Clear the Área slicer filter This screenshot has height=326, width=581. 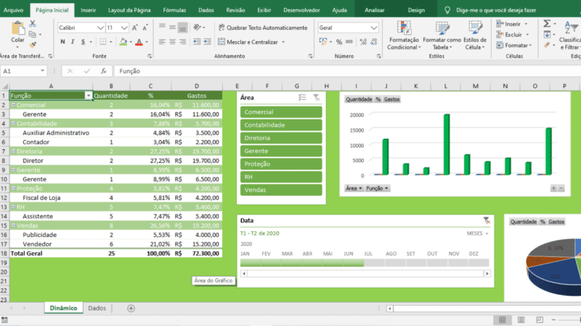(316, 96)
